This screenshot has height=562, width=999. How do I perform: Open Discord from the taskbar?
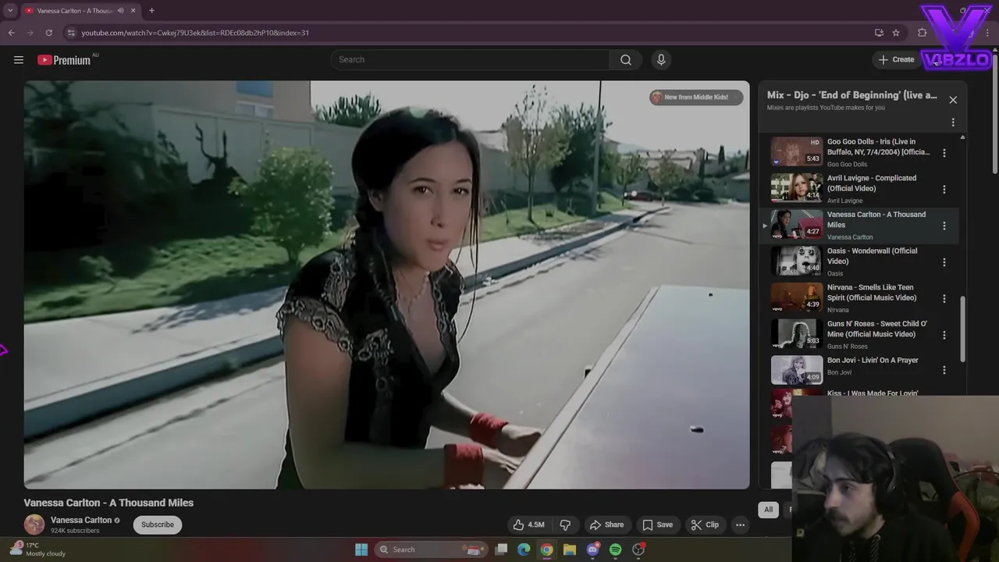592,550
